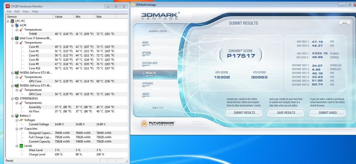
Task: Select the Air Flow temperature row
Action: 67,112
